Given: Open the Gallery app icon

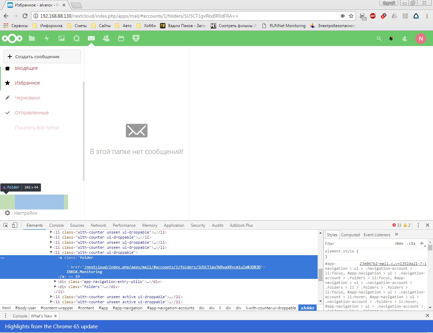Looking at the screenshot, I should point(62,38).
